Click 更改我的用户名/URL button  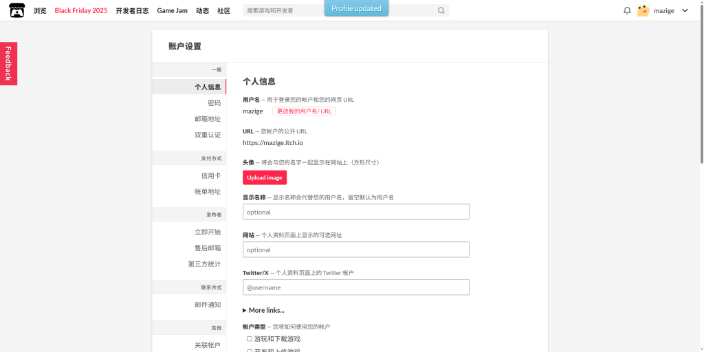(304, 111)
